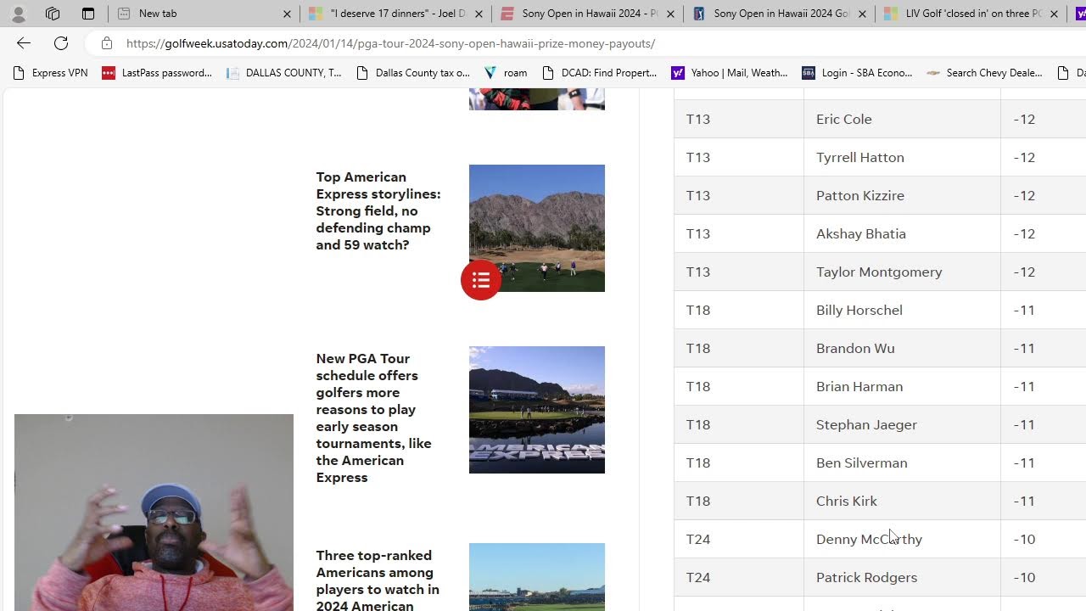The image size is (1086, 611).
Task: Select Patrick Rodgers table cell
Action: (x=902, y=577)
